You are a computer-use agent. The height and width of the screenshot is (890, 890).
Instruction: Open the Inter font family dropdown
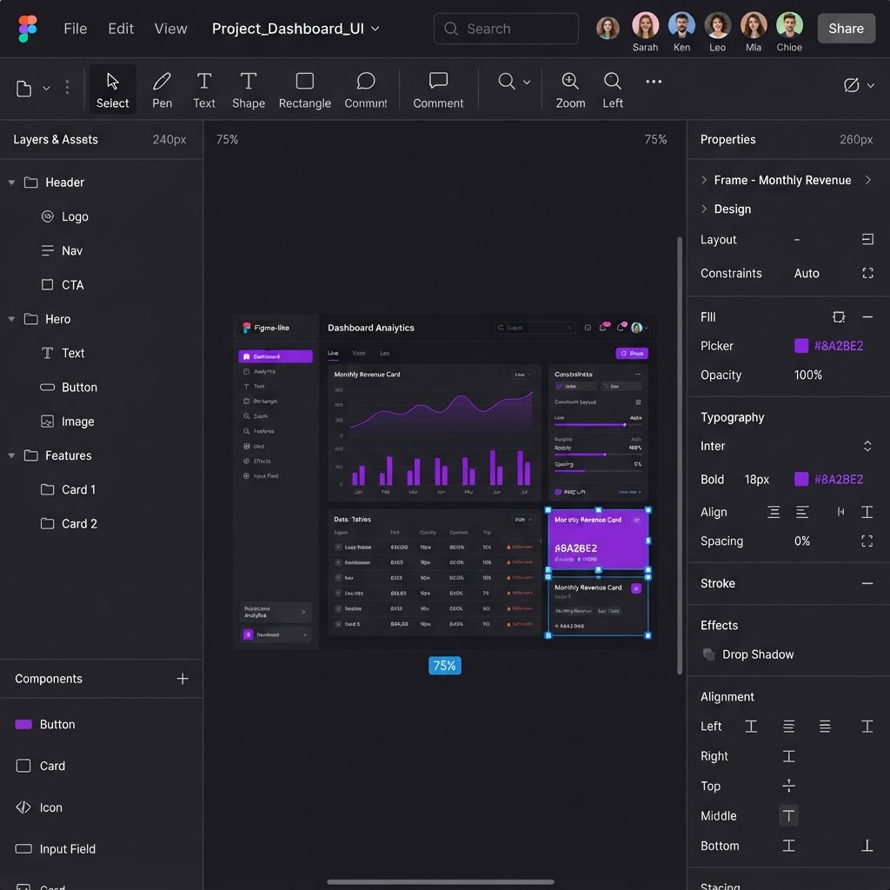coord(867,446)
